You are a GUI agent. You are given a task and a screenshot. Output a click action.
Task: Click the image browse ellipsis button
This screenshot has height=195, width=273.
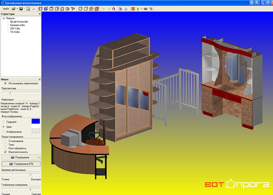coord(36,131)
